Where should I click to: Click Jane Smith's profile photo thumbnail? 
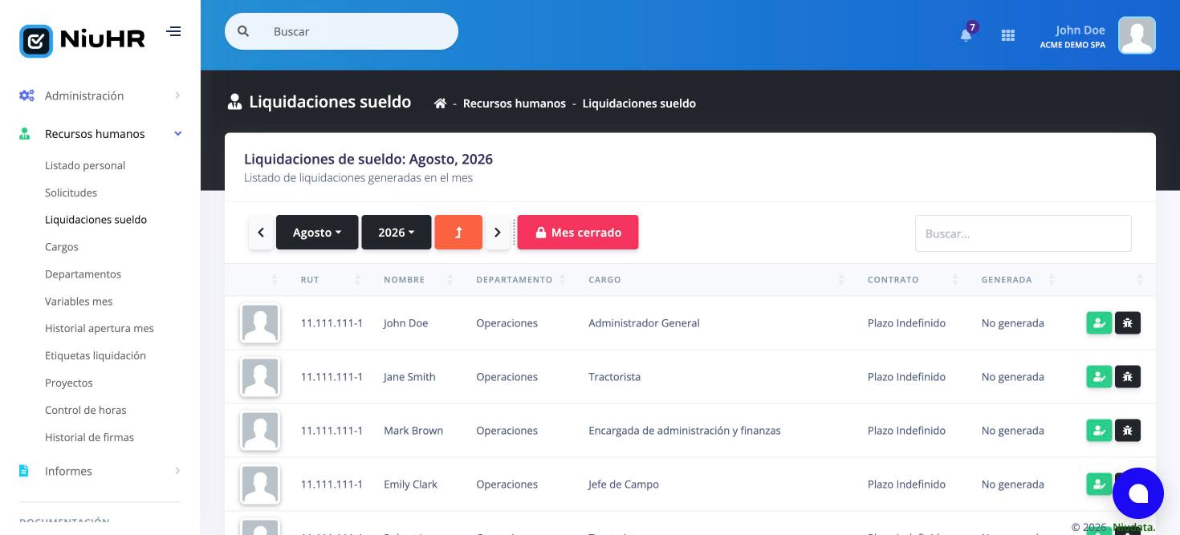click(260, 377)
